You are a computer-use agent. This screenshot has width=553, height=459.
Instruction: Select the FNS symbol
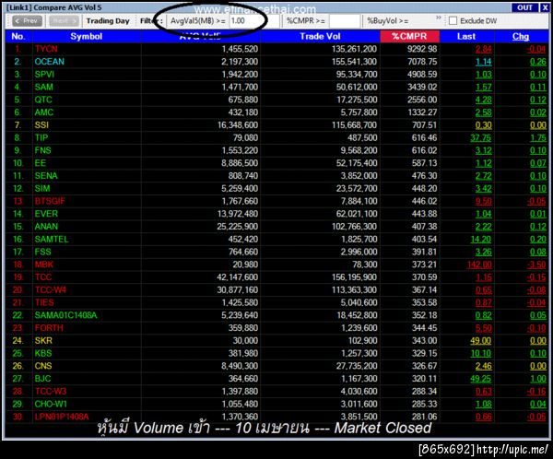[42, 150]
